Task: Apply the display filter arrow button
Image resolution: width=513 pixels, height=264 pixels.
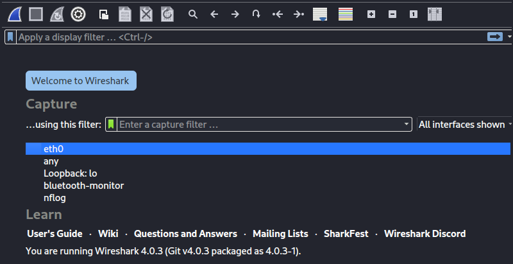Action: (x=494, y=37)
